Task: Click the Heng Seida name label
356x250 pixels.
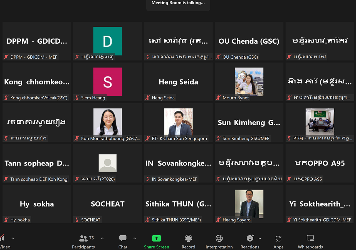Action: [163, 98]
